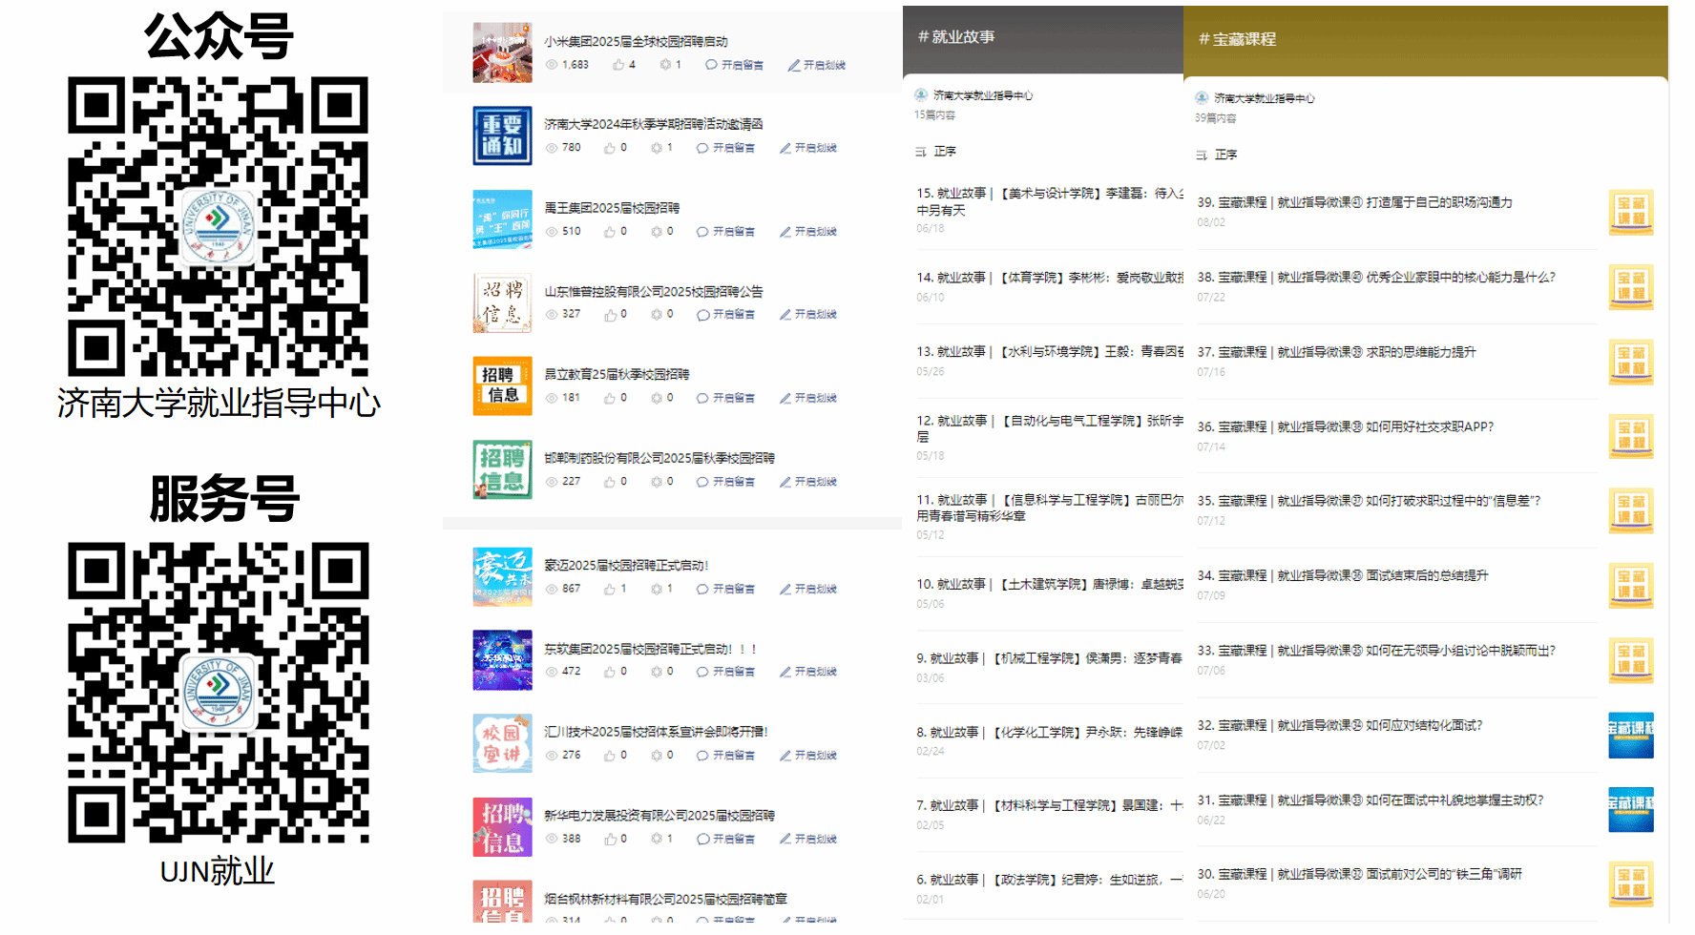
Task: Click the account avatar in 就业故事 panel
Action: [921, 95]
